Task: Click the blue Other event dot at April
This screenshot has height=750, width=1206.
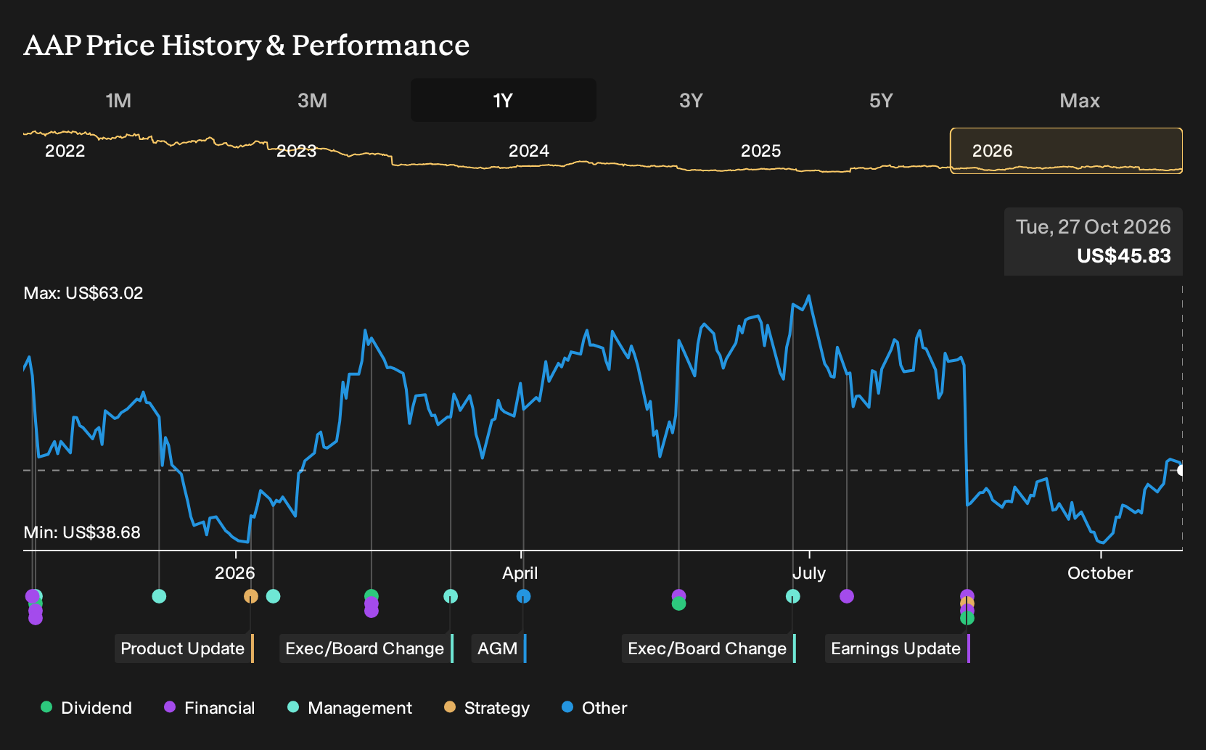Action: pos(523,596)
